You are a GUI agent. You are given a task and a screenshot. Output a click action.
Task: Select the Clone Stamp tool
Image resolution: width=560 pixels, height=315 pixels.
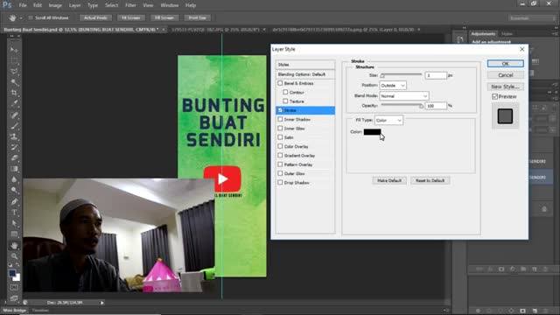pos(14,136)
